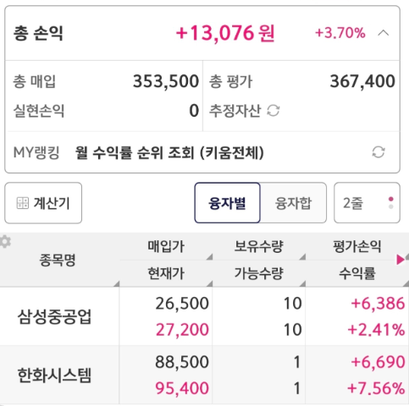
Task: Open the 계산기 calculator button
Action: (43, 203)
